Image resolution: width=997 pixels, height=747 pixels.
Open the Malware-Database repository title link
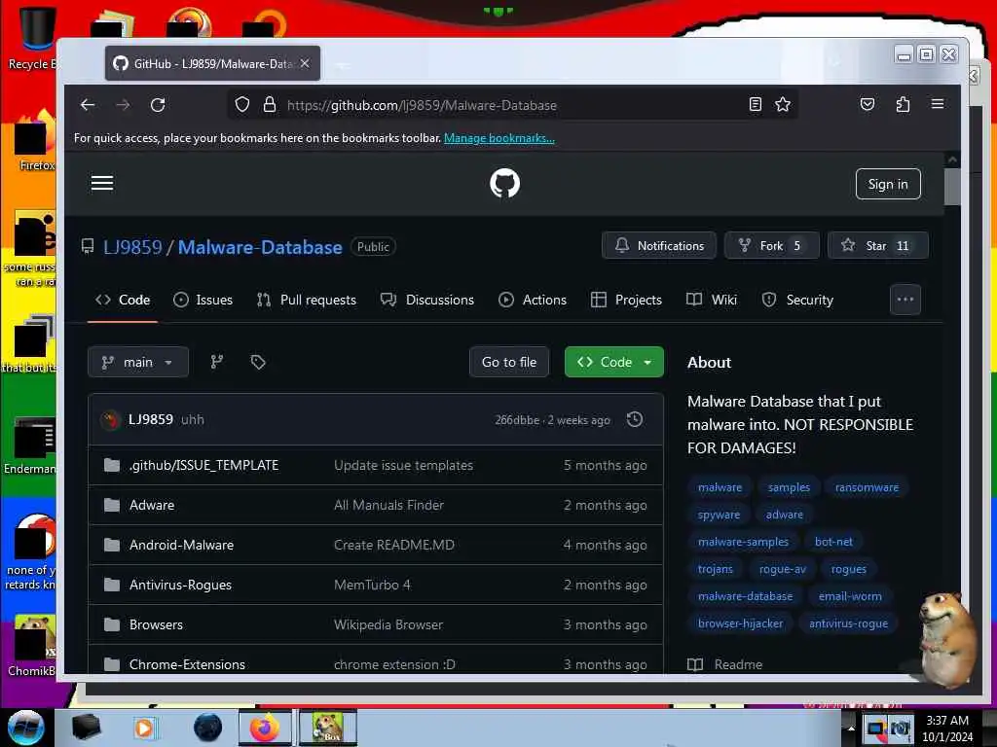(x=260, y=247)
